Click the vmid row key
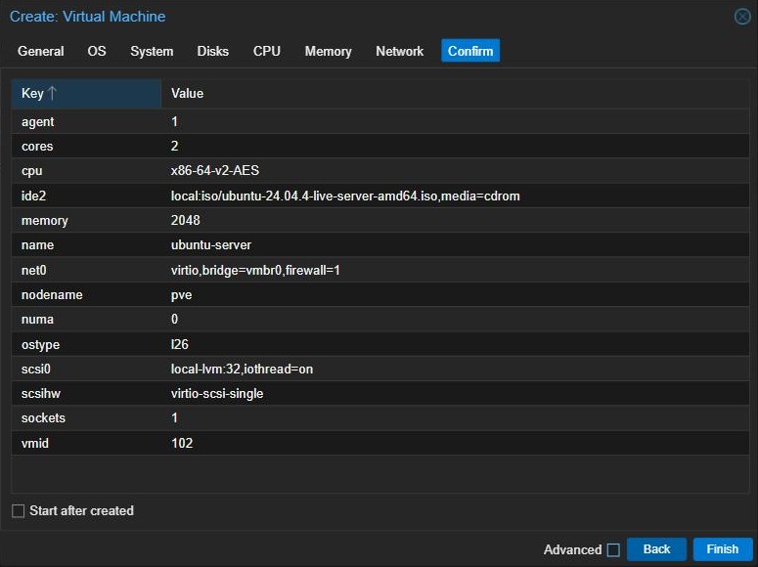 coord(35,443)
